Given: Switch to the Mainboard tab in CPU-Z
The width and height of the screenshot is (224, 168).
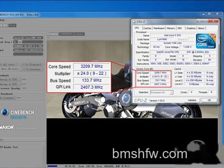Looking at the screenshot, I should click(159, 28).
